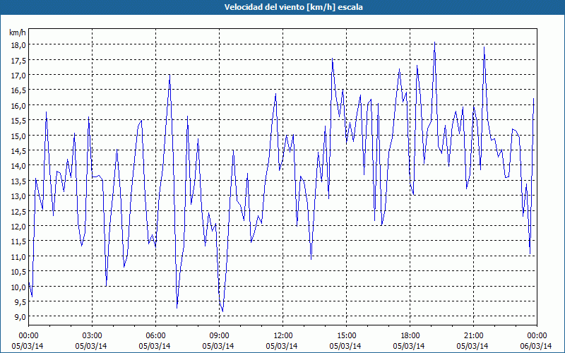Select the 15:00 time label
Viewport: 565px width, 353px height.
coord(346,336)
